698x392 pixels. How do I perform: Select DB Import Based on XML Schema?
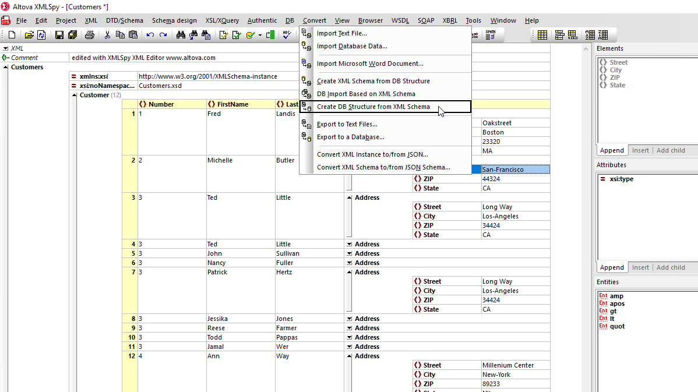point(386,94)
